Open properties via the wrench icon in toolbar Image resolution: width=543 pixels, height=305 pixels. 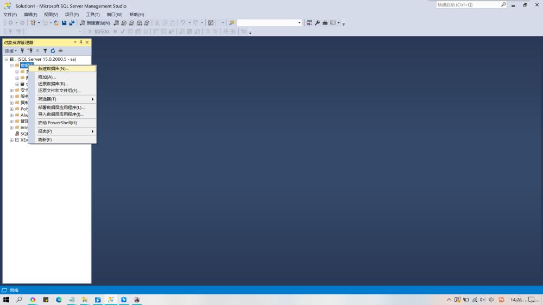[x=317, y=23]
